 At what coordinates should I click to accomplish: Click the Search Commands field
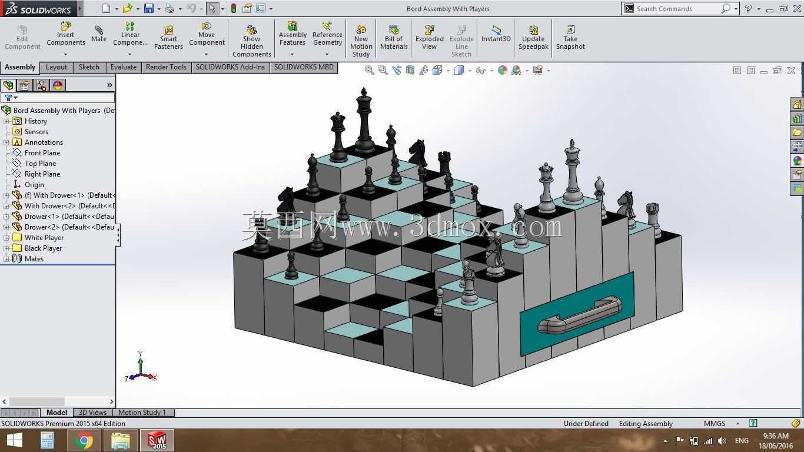coord(676,8)
